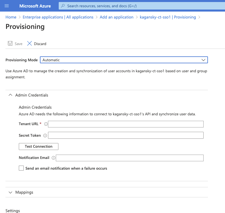Click the Discard X icon
Image resolution: width=225 pixels, height=213 pixels.
tap(29, 43)
